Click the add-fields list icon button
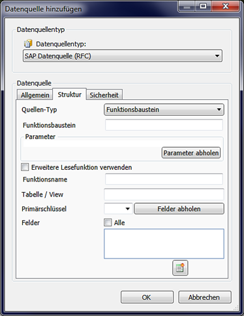 [180, 268]
